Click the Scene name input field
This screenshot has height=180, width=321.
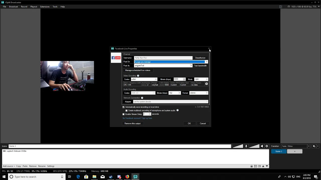pyautogui.click(x=120, y=146)
